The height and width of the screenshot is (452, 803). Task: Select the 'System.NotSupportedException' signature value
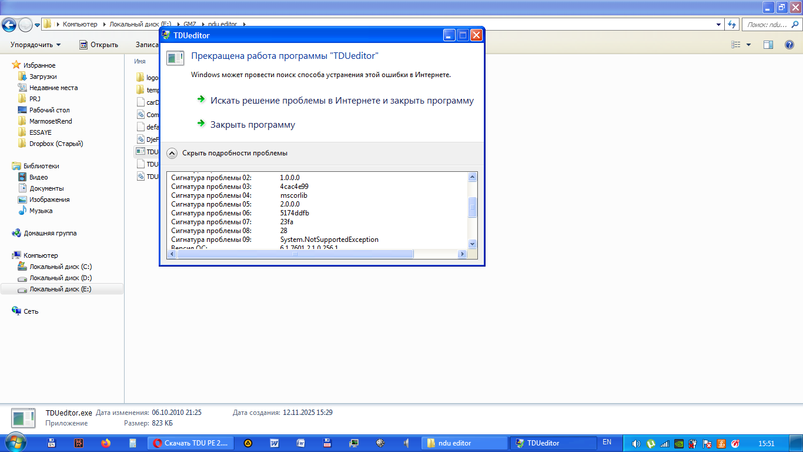point(329,240)
